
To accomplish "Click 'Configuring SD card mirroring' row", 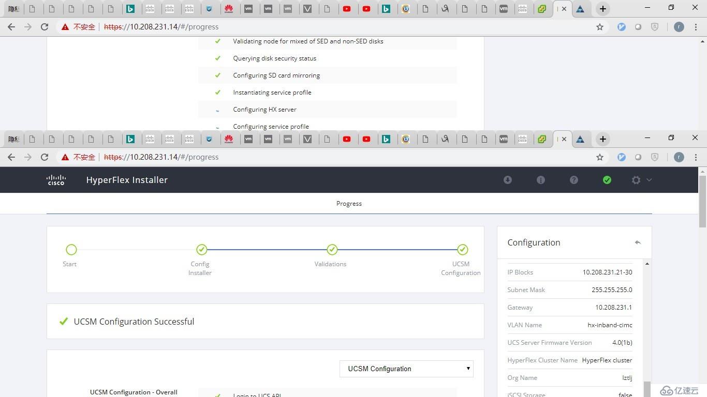I will pyautogui.click(x=327, y=75).
